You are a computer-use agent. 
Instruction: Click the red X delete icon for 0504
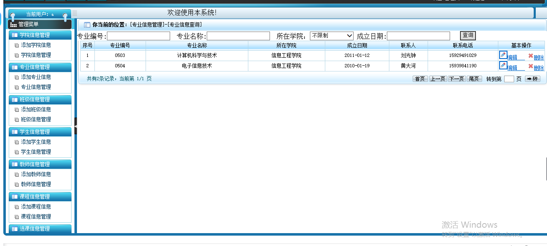(530, 66)
